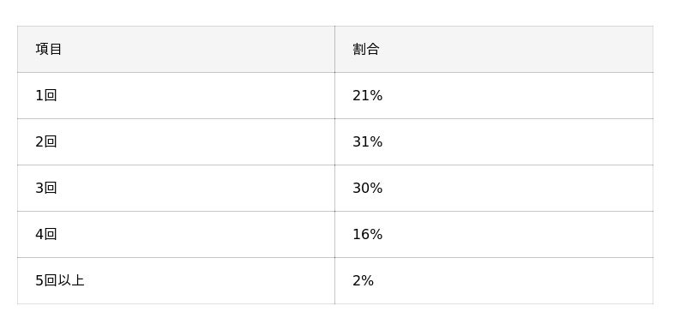Image resolution: width=686 pixels, height=330 pixels.
Task: Click the 2% value cell
Action: (x=363, y=280)
